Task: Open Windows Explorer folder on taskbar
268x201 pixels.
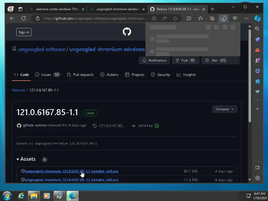Action: (x=34, y=196)
